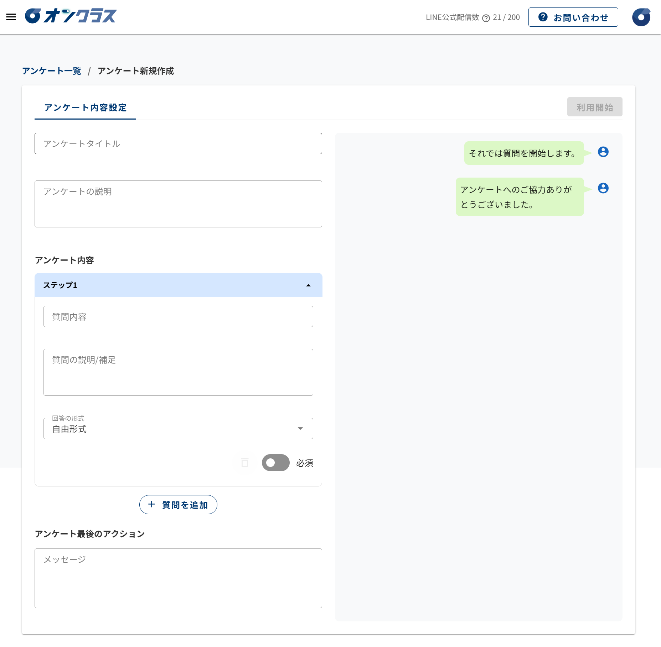Click the オンクラス logo
Image resolution: width=661 pixels, height=647 pixels.
(x=71, y=16)
